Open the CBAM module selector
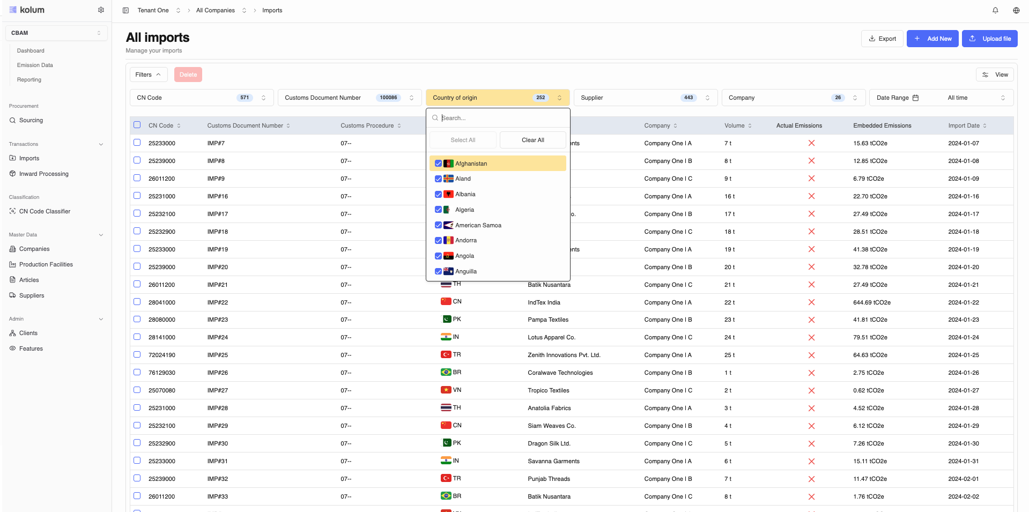 click(x=56, y=33)
